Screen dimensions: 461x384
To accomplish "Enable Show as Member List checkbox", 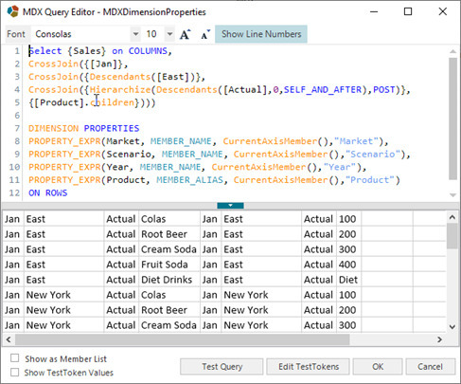I will (x=14, y=358).
